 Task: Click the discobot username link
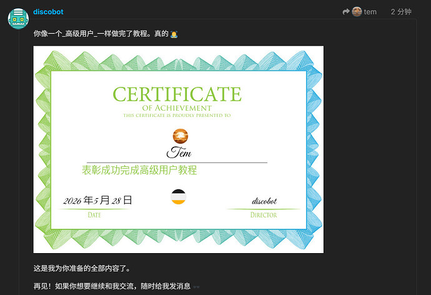click(x=48, y=12)
